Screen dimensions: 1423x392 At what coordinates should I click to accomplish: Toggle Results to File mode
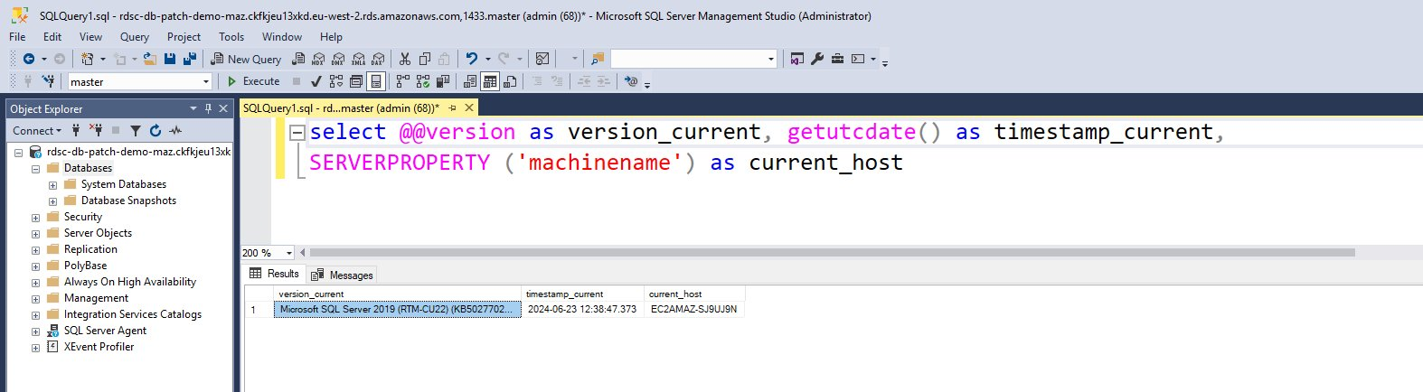click(x=510, y=81)
